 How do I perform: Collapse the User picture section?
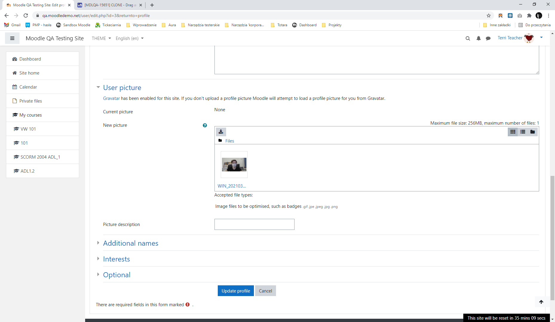(x=122, y=88)
